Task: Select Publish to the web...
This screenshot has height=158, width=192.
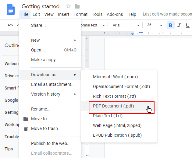Action: tap(50, 143)
